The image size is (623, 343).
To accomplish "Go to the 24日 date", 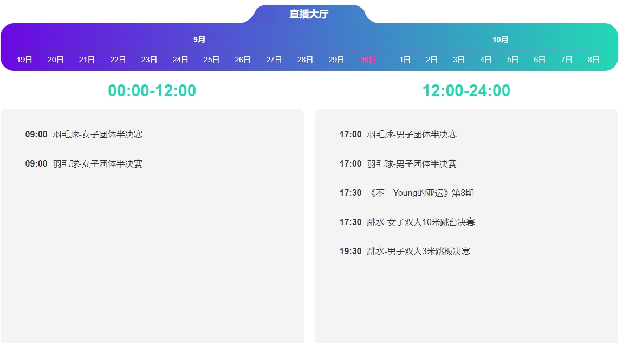I will (180, 60).
